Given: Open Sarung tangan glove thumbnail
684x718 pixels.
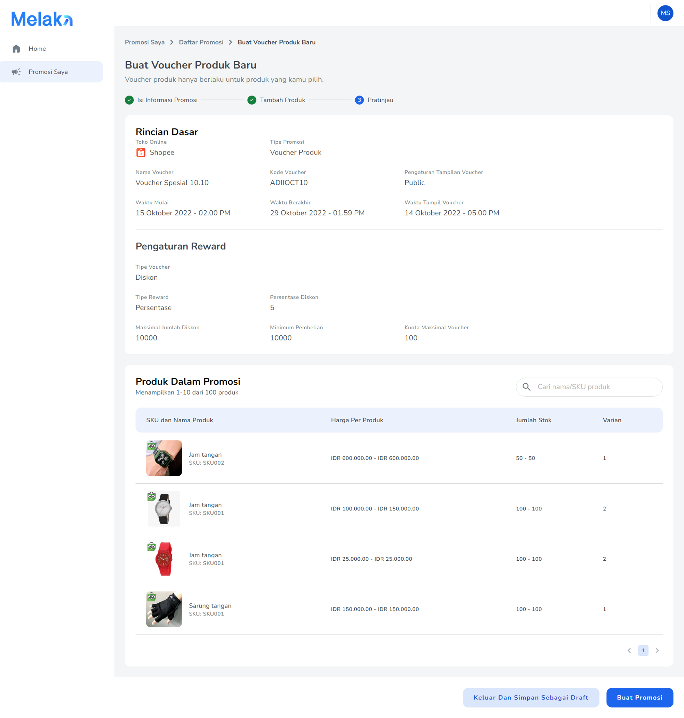Looking at the screenshot, I should [x=164, y=609].
